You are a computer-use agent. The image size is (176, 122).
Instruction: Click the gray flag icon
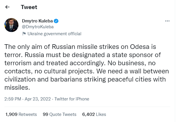[x=24, y=34]
